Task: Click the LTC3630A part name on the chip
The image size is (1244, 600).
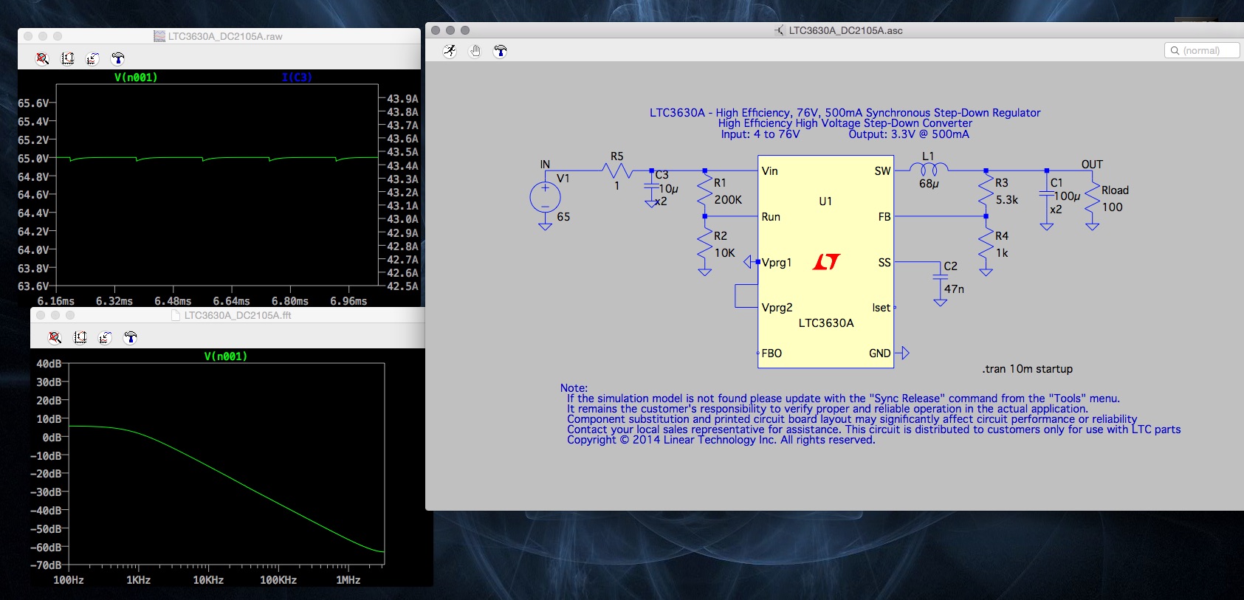Action: (826, 323)
